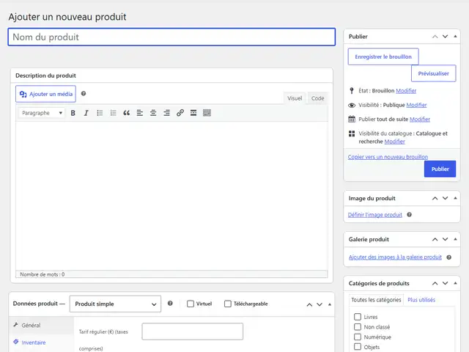Click the blue Publier button
Image resolution: width=469 pixels, height=352 pixels.
point(440,169)
